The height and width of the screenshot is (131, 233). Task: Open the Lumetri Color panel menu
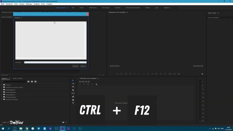pyautogui.click(x=218, y=13)
